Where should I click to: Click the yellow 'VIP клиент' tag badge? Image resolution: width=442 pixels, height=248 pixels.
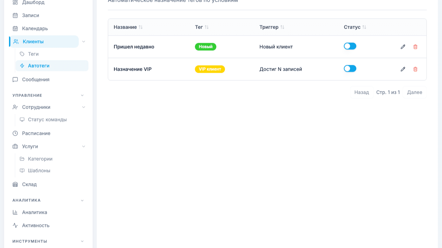tap(210, 69)
